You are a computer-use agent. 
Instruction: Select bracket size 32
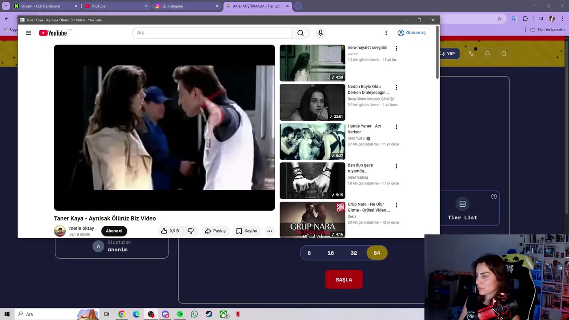pyautogui.click(x=354, y=253)
